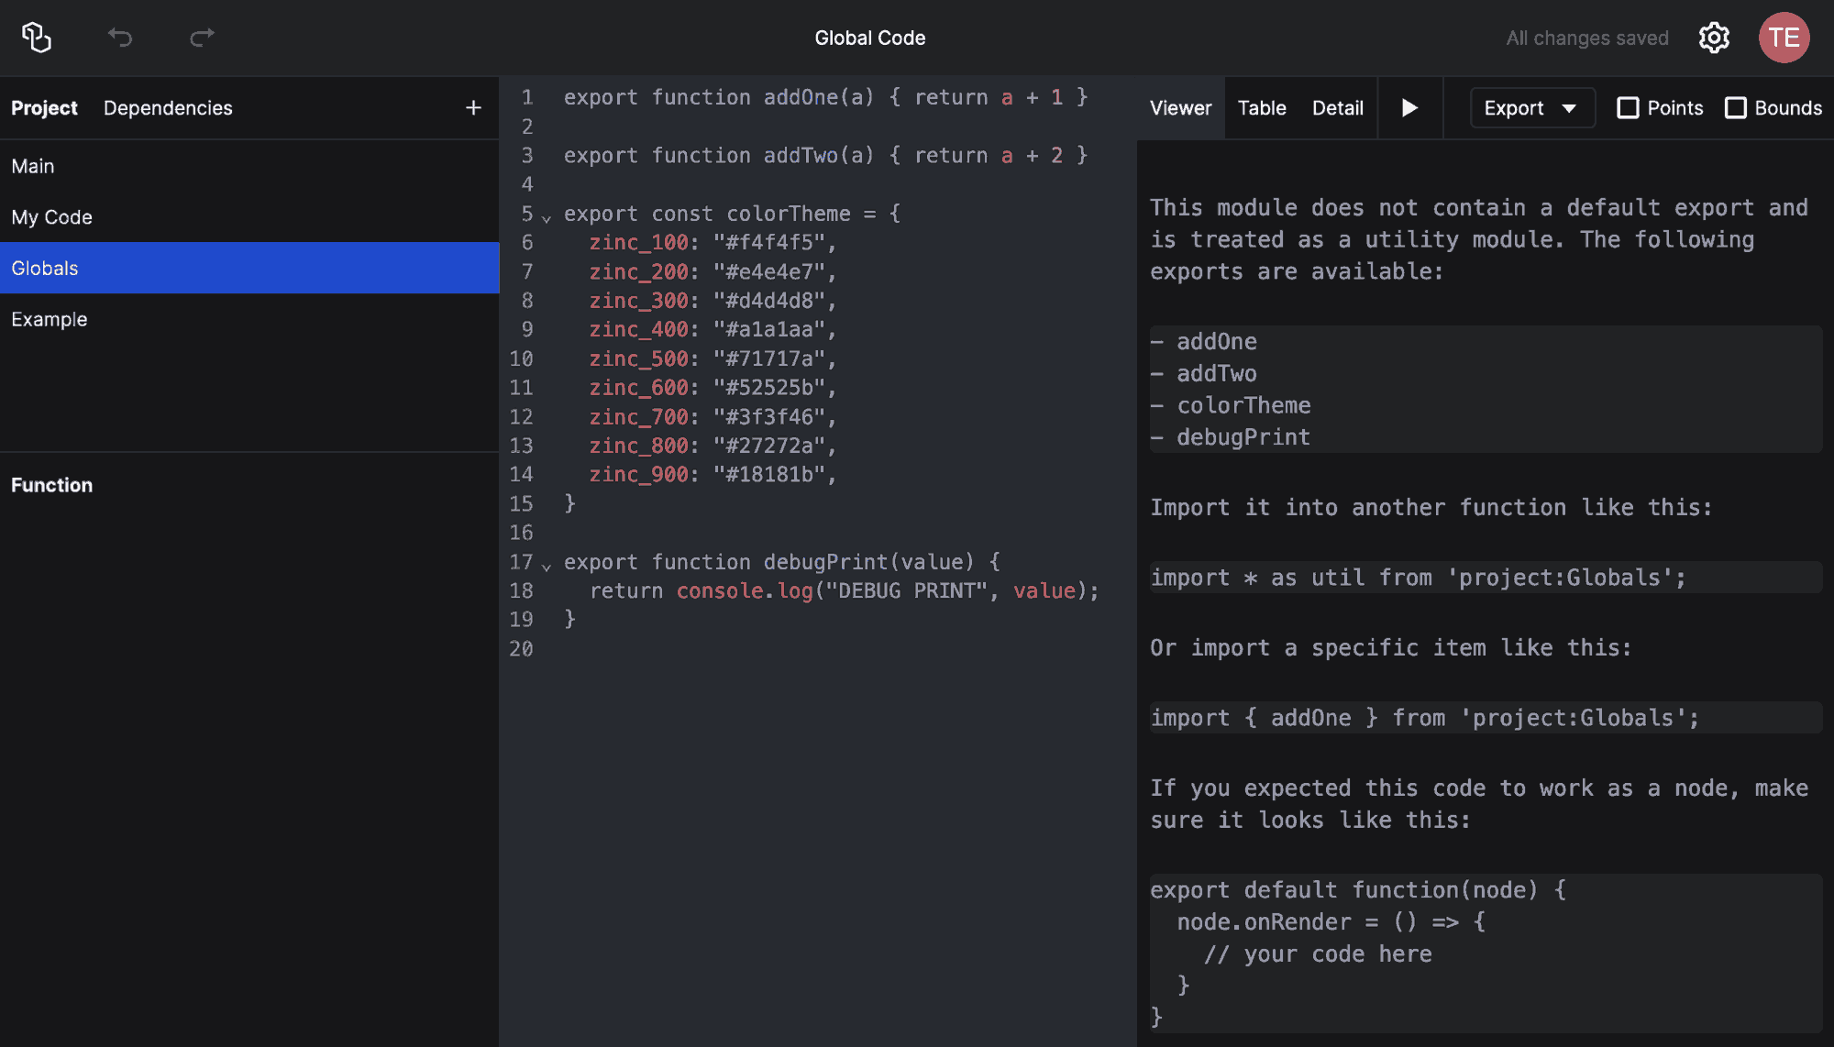Undo the last change

tap(120, 38)
